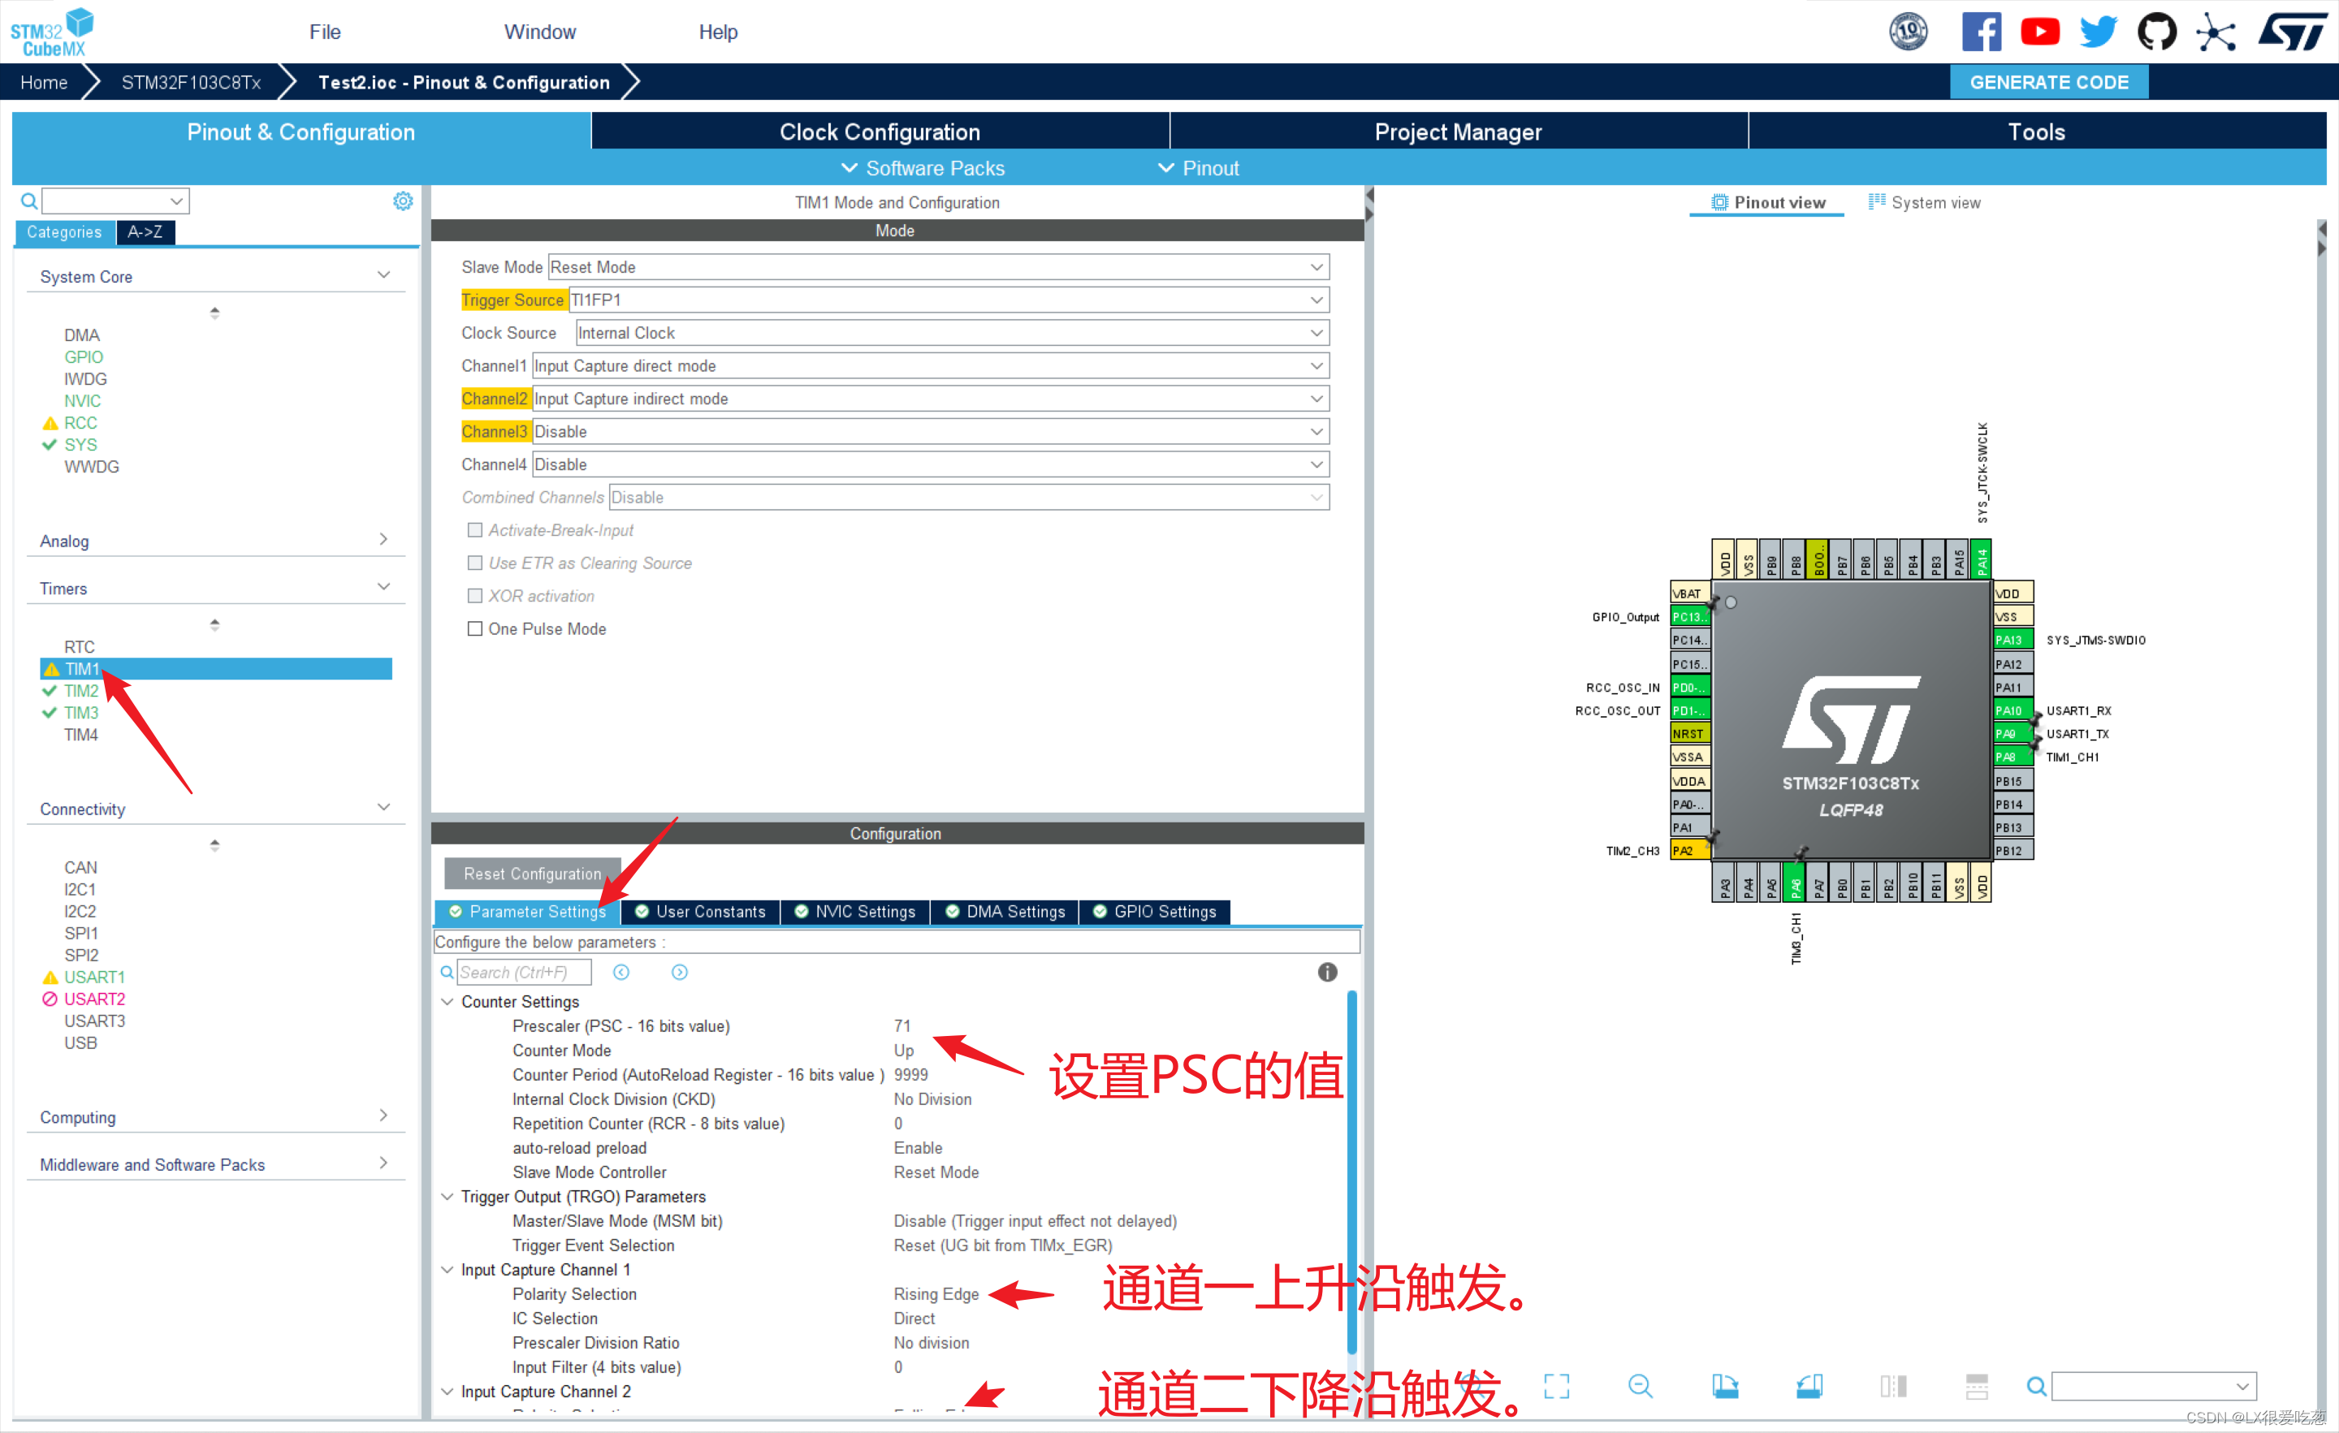
Task: Click Prescaler PSC value input field
Action: click(x=910, y=1025)
